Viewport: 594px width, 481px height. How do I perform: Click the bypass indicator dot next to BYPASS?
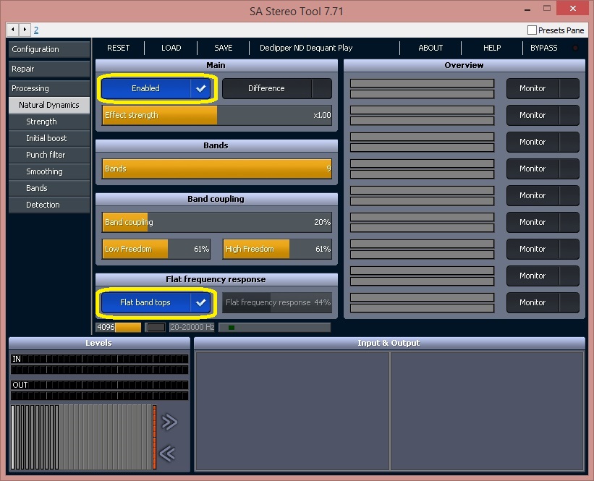pyautogui.click(x=575, y=48)
